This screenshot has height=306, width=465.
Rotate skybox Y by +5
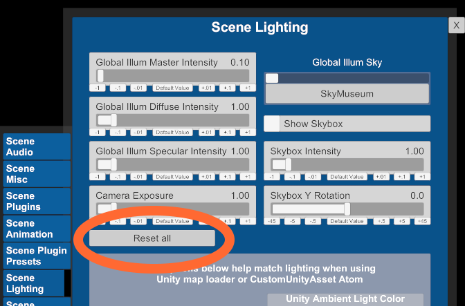click(x=401, y=221)
